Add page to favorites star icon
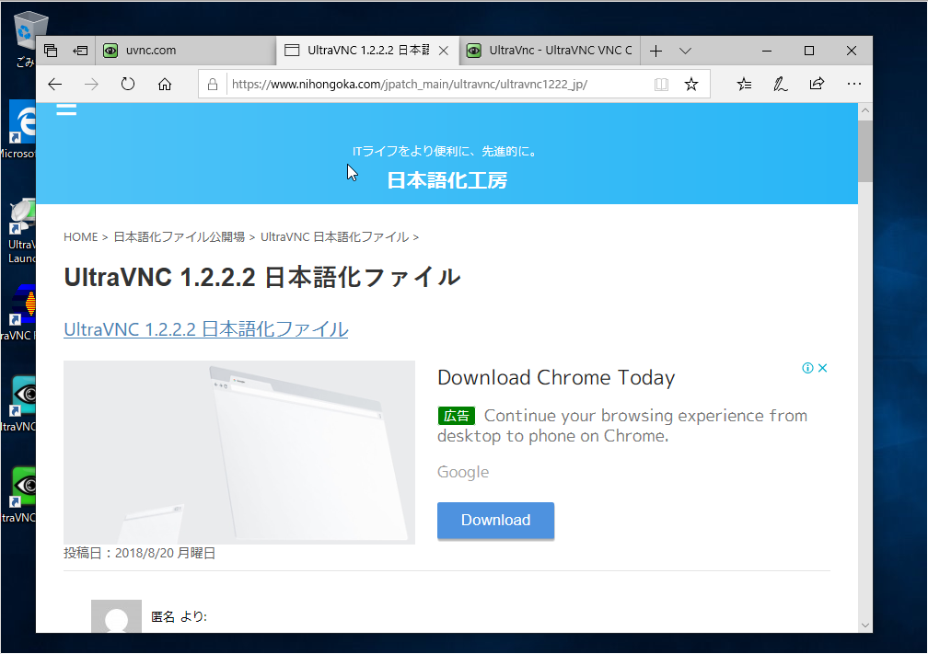The width and height of the screenshot is (928, 654). 691,85
